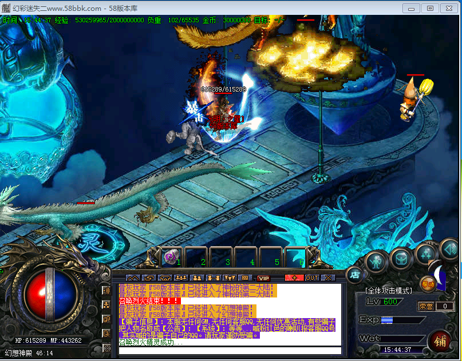Screen dimensions: 462x361
Task: Open the skills round button with stars
Action: (426, 254)
